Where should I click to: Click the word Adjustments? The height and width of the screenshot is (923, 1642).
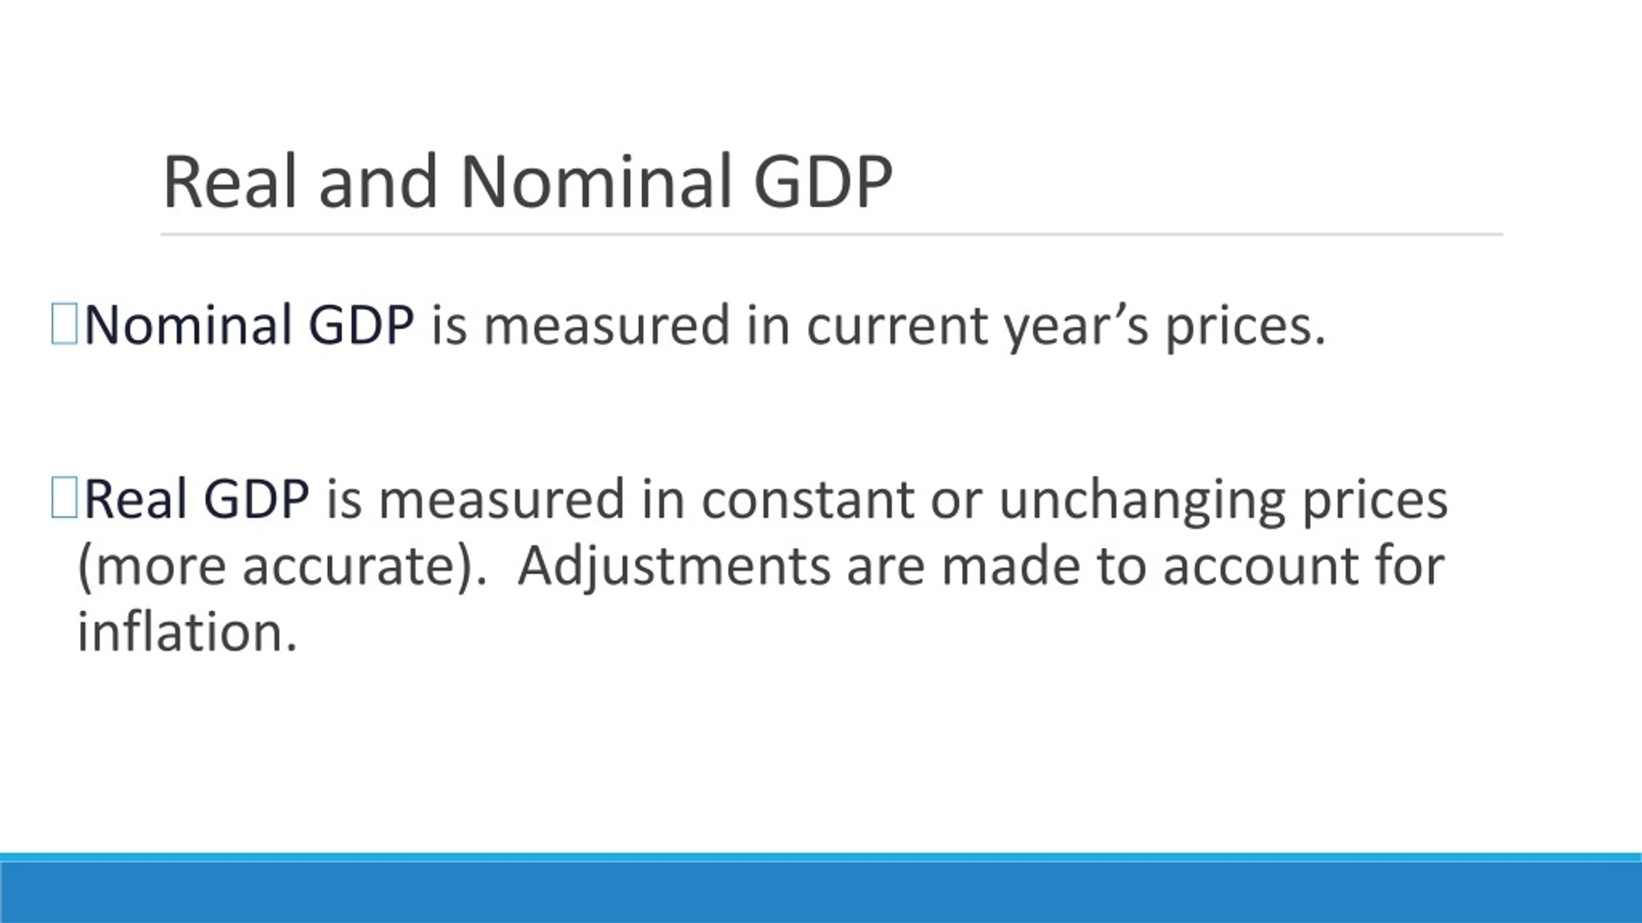[x=674, y=568]
